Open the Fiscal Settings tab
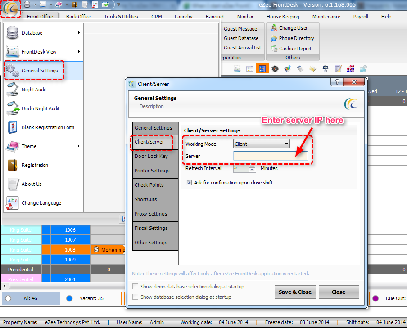Screen dimensions: 407x328 coord(155,228)
